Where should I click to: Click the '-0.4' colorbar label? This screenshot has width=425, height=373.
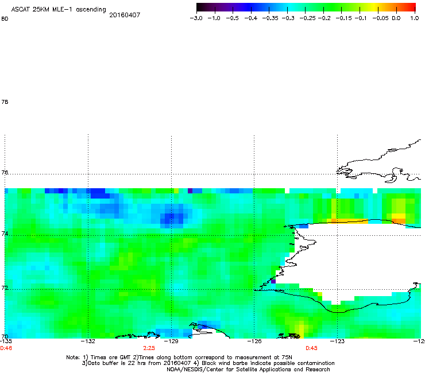coord(251,18)
